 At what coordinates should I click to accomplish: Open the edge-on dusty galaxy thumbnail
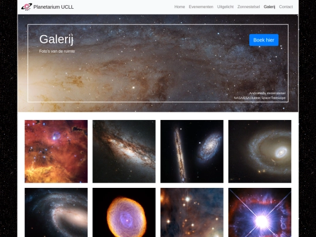tap(124, 152)
